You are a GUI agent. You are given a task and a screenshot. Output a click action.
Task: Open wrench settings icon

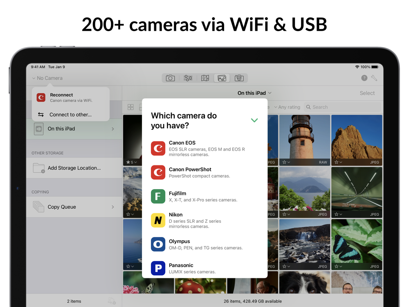pos(374,78)
